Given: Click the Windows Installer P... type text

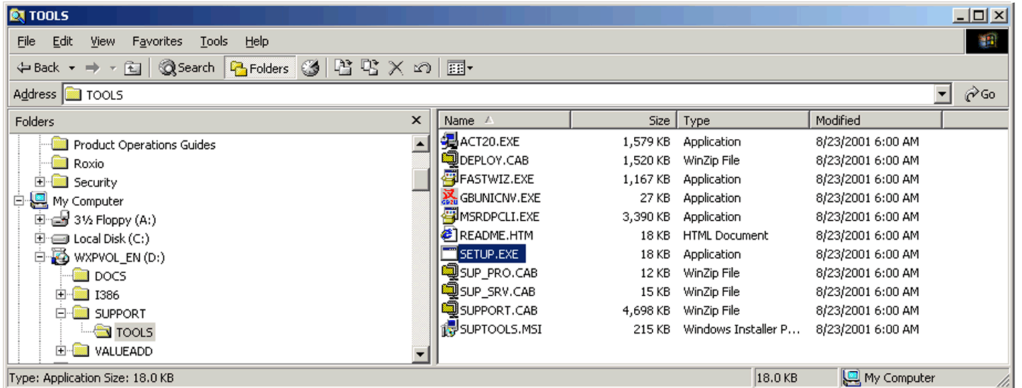Looking at the screenshot, I should point(742,329).
